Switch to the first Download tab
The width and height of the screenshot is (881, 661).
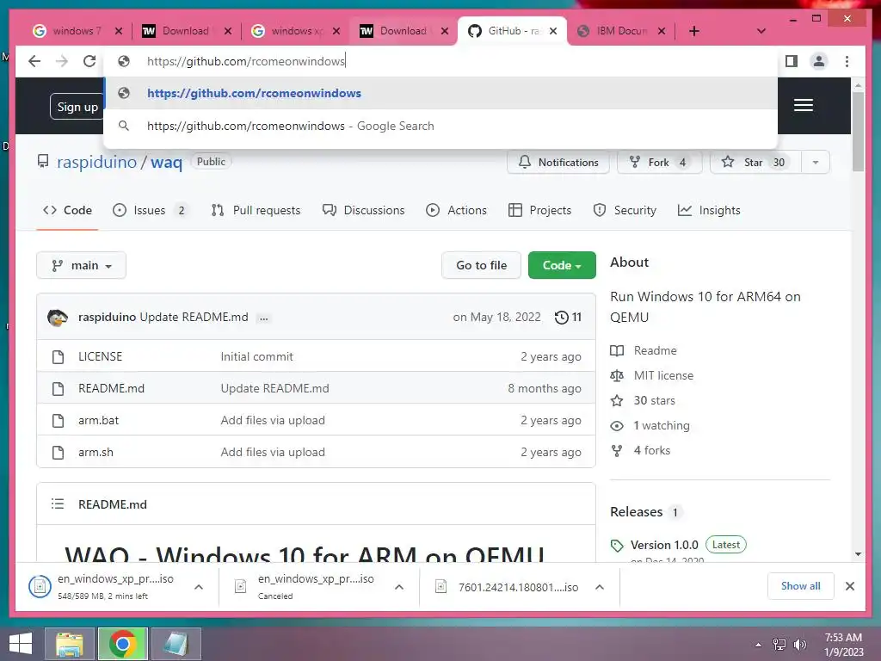[x=186, y=31]
